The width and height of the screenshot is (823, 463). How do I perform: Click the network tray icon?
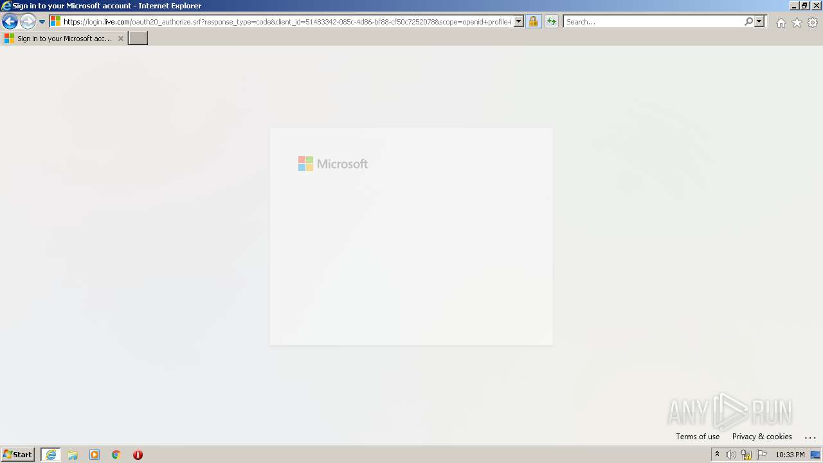[x=746, y=455]
